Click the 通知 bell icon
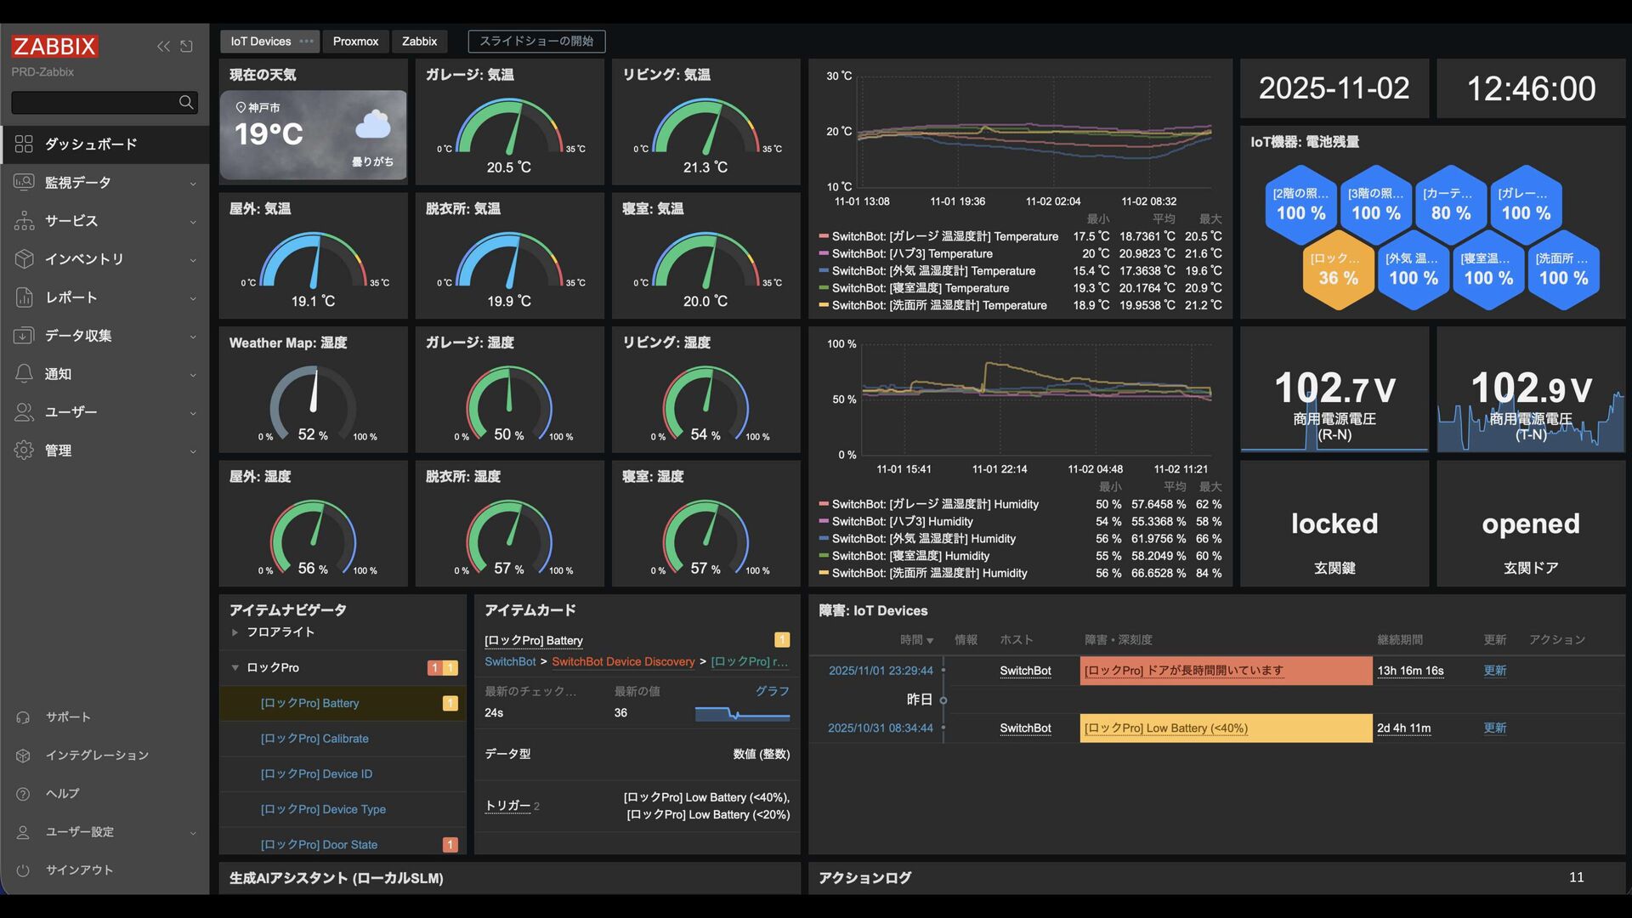 (x=24, y=374)
